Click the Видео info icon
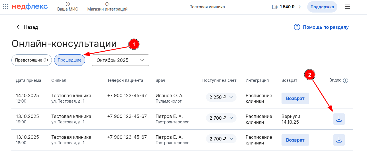Screen dimensions: 367x157 346,80
